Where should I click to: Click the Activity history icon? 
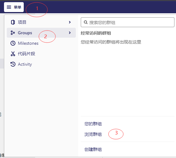(x=13, y=64)
